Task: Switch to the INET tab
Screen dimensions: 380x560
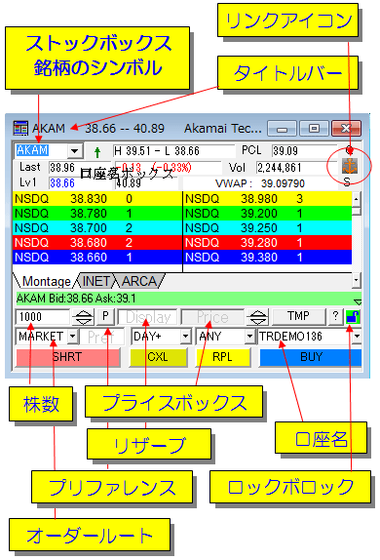Action: 95,281
